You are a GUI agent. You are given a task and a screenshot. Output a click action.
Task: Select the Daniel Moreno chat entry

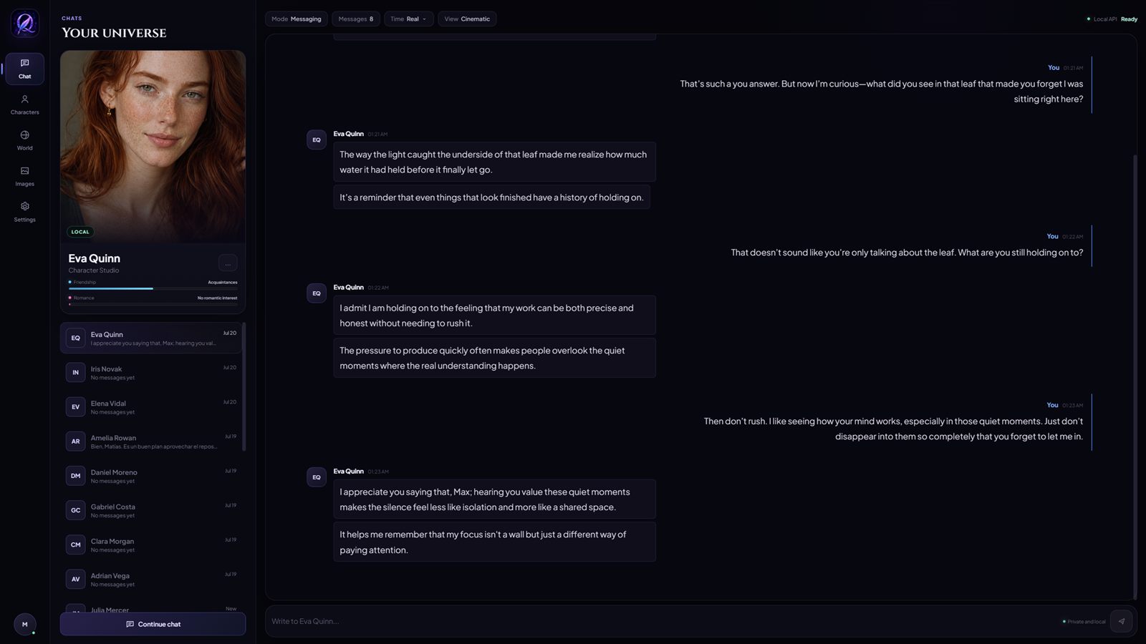152,476
